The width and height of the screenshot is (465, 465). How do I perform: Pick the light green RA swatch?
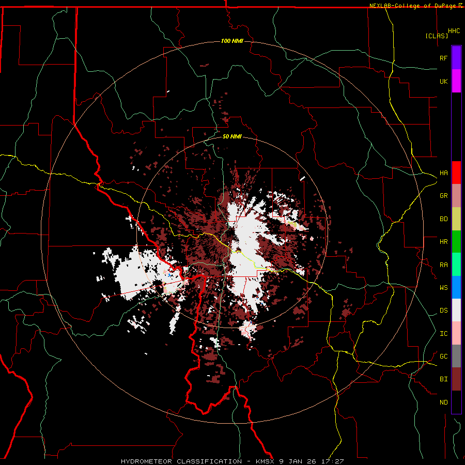pos(456,265)
